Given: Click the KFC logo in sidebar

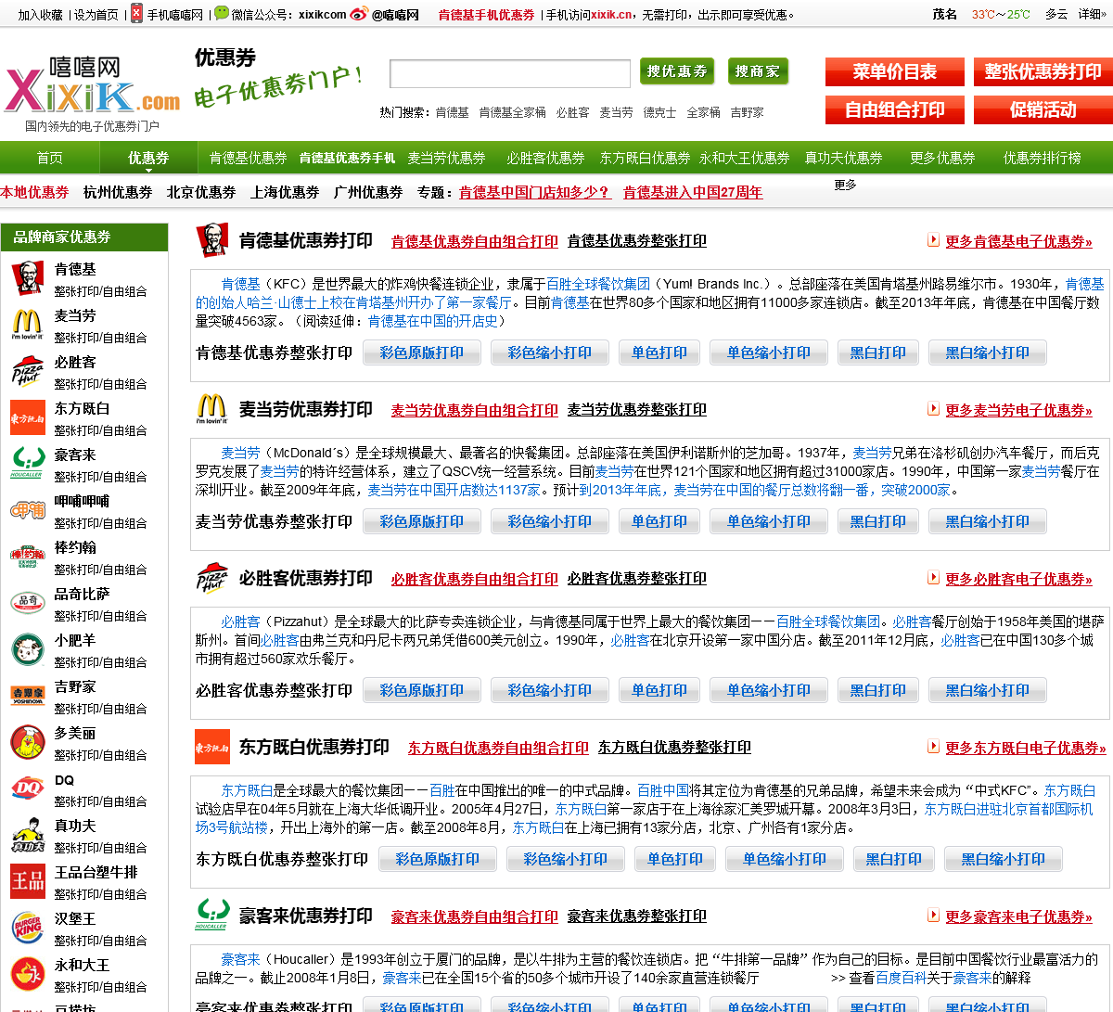Looking at the screenshot, I should 27,278.
